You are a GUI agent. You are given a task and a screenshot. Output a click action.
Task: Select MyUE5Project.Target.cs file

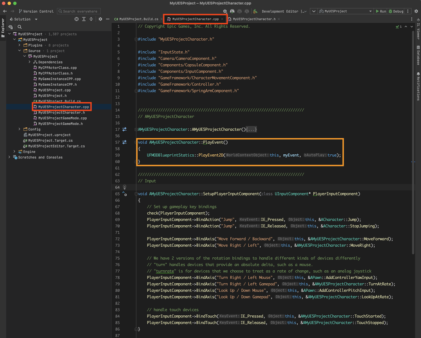tap(48, 140)
